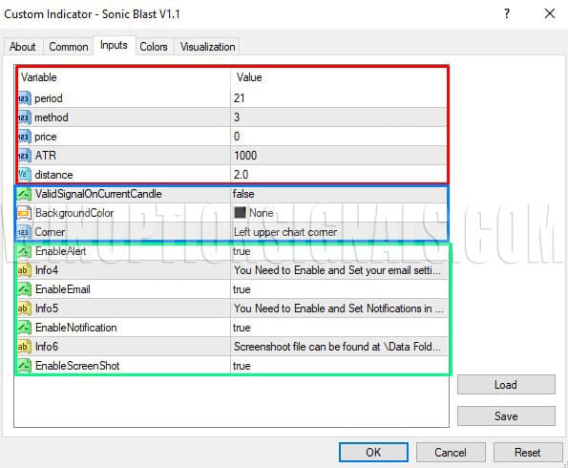This screenshot has height=468, width=568.
Task: Change the EnableAlert value 'true'
Action: [x=242, y=251]
